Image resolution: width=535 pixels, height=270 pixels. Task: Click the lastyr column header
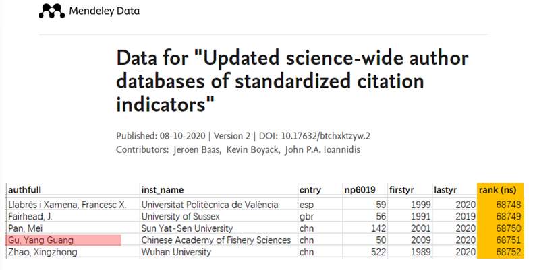(445, 190)
